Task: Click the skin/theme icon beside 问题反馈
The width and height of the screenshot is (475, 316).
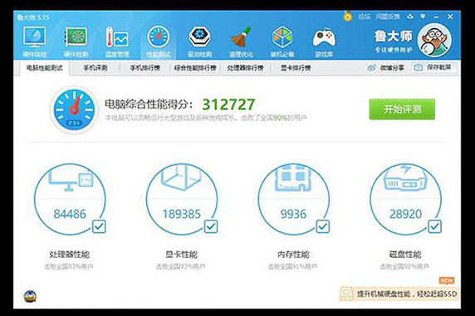Action: point(410,17)
